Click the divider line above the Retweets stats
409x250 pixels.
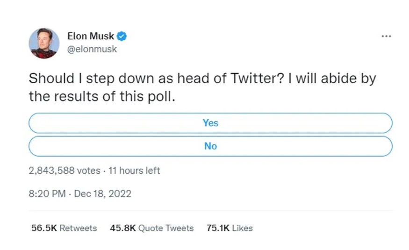coord(210,211)
